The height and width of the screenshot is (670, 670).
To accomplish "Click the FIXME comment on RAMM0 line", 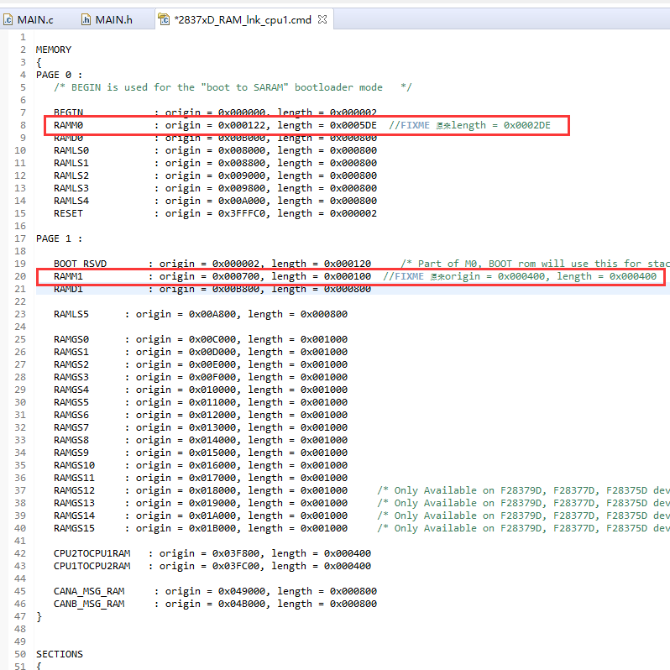I will 469,125.
